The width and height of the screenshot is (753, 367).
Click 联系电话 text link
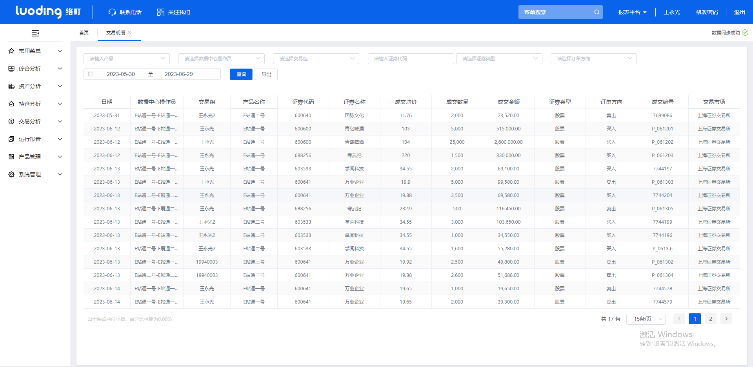coord(131,12)
